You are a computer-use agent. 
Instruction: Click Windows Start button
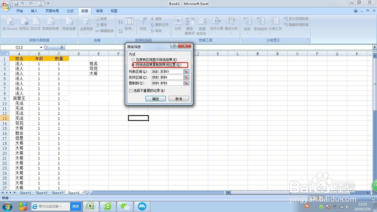pyautogui.click(x=7, y=206)
